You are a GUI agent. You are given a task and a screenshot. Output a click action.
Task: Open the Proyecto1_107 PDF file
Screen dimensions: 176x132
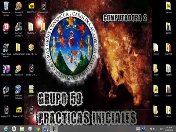pyautogui.click(x=19, y=111)
